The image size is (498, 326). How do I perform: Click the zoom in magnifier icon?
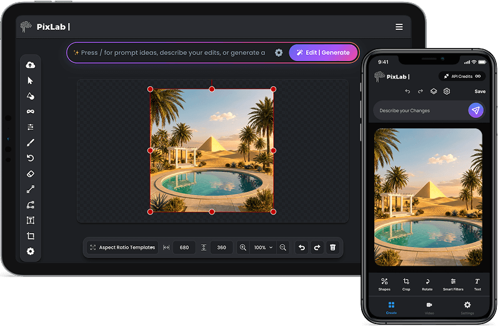coord(243,247)
